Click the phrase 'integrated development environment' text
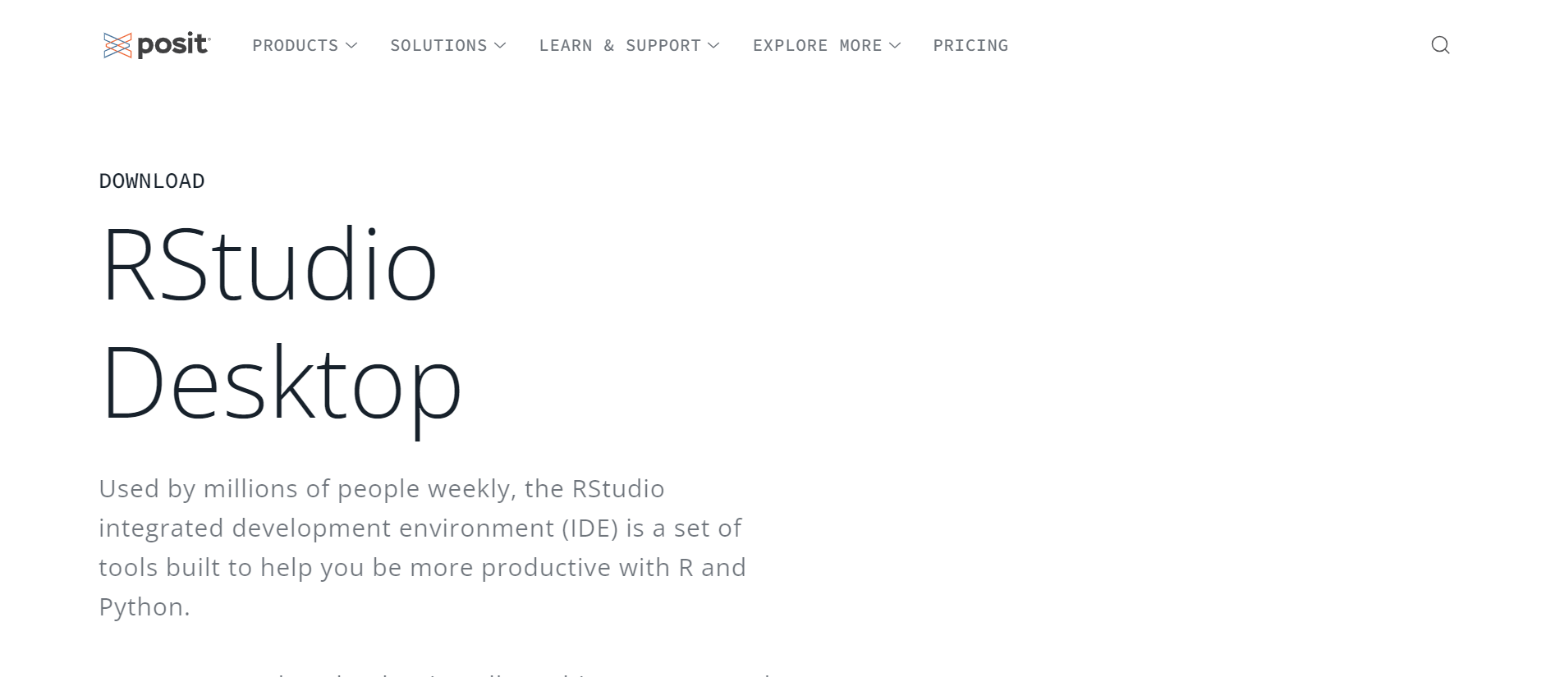The image size is (1555, 677). 327,528
